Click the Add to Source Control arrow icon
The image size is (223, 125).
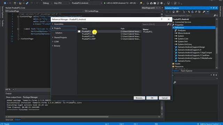click(x=198, y=124)
